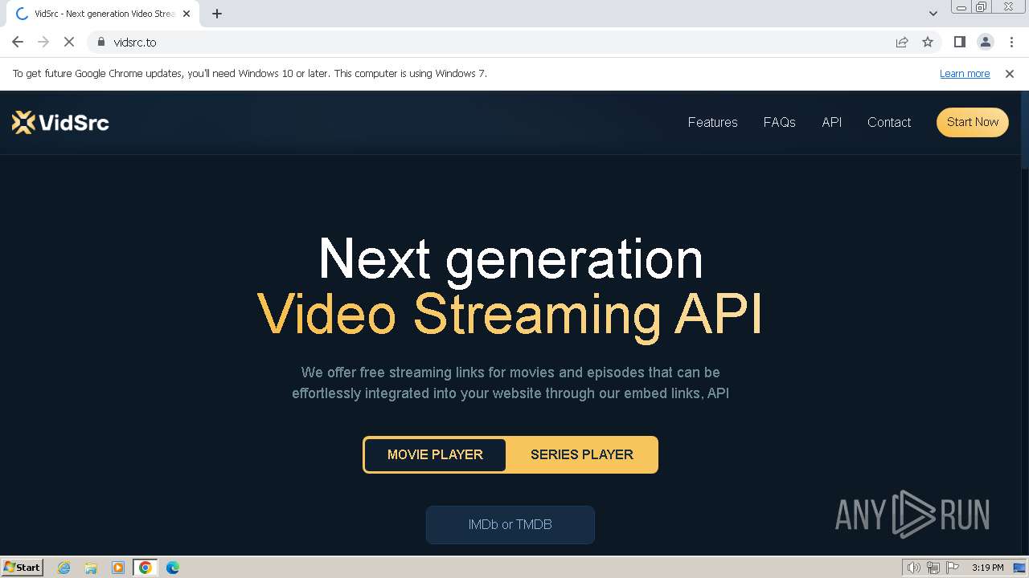Open the FAQs nav item
This screenshot has height=578, width=1029.
coord(779,122)
